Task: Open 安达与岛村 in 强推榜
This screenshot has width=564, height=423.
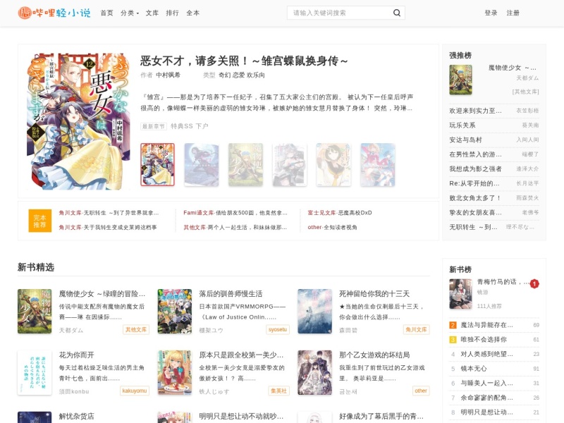Action: (465, 140)
